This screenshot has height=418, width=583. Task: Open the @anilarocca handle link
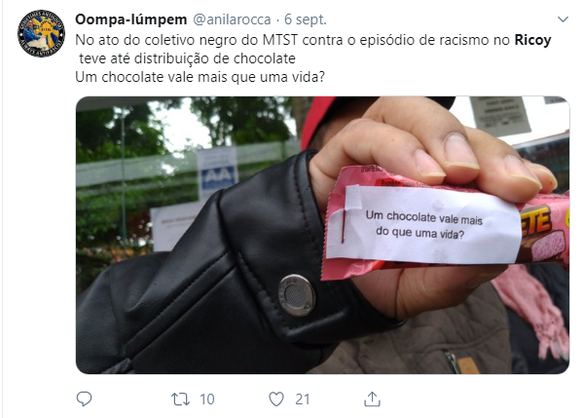coord(232,19)
